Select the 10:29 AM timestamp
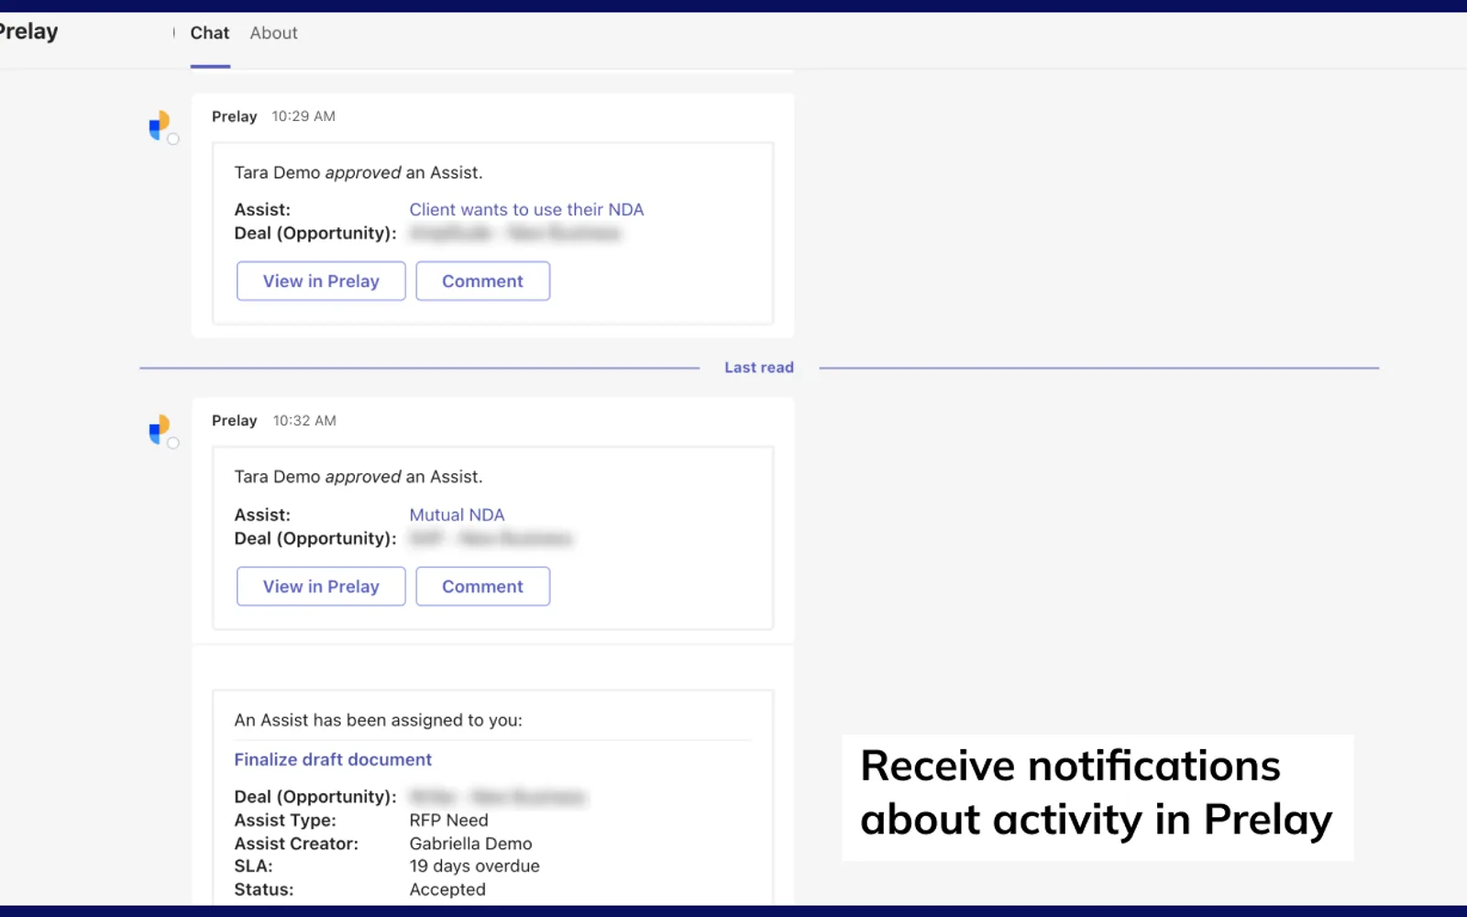 (303, 116)
